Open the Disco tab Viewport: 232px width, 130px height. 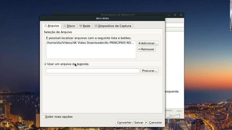tap(69, 26)
